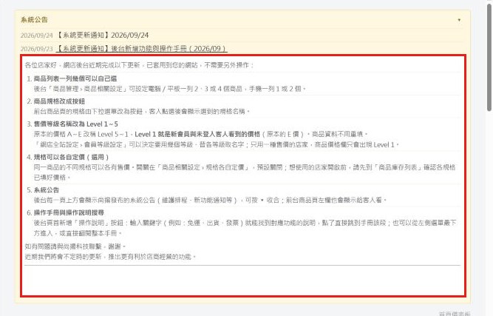
Task: Click the description starting 同一商品的不同規格
Action: (x=245, y=172)
